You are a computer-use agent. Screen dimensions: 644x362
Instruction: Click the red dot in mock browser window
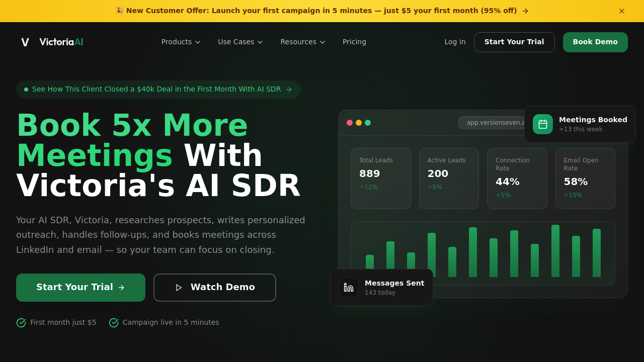coord(350,123)
